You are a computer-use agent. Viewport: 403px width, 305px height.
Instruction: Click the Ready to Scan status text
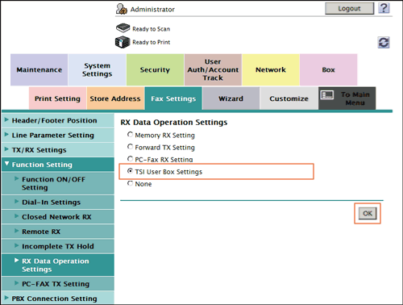pos(151,29)
